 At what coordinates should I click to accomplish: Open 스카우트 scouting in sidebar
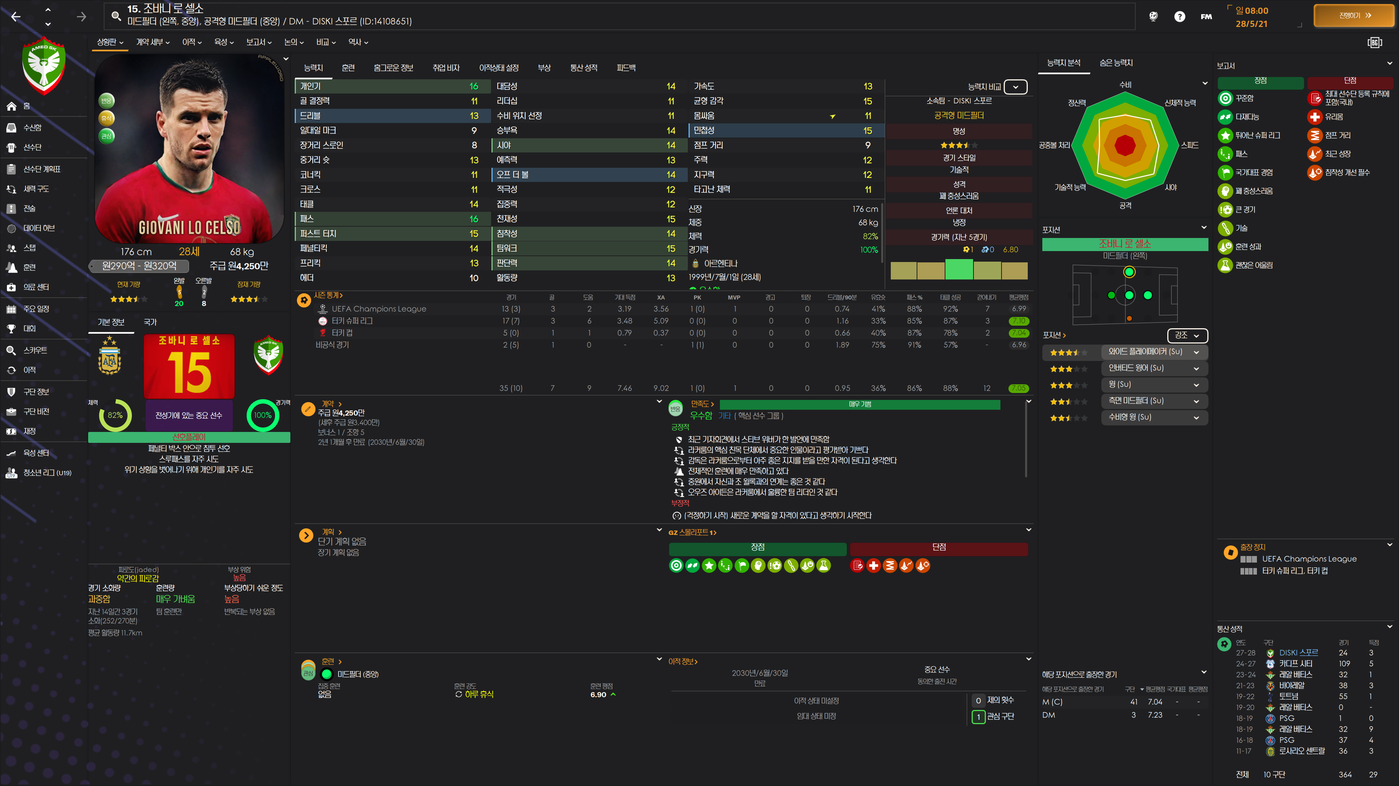35,350
